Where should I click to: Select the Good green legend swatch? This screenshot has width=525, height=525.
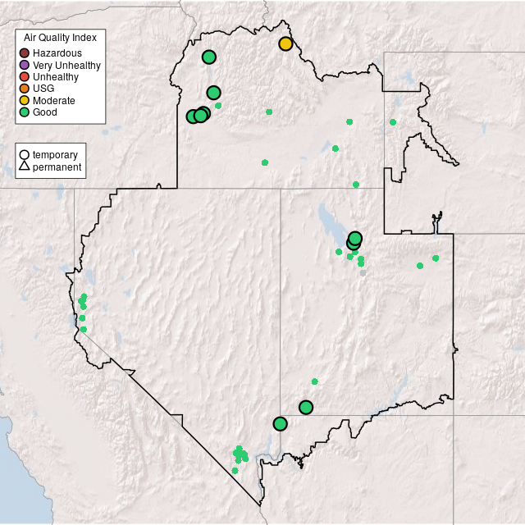coord(25,112)
